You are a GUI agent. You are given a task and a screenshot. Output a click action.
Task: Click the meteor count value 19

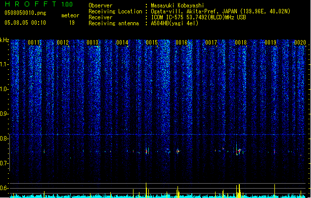click(x=72, y=23)
